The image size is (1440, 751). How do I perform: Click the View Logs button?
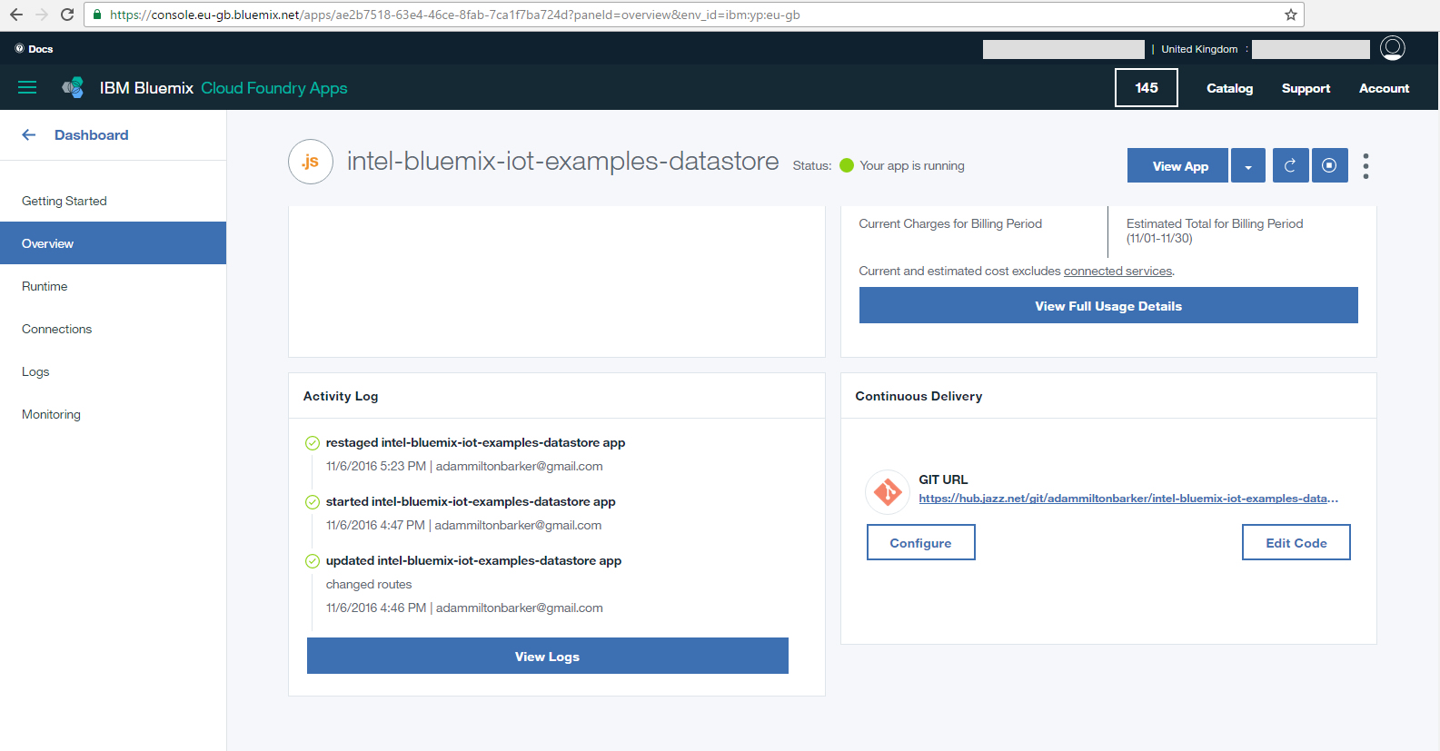click(547, 656)
